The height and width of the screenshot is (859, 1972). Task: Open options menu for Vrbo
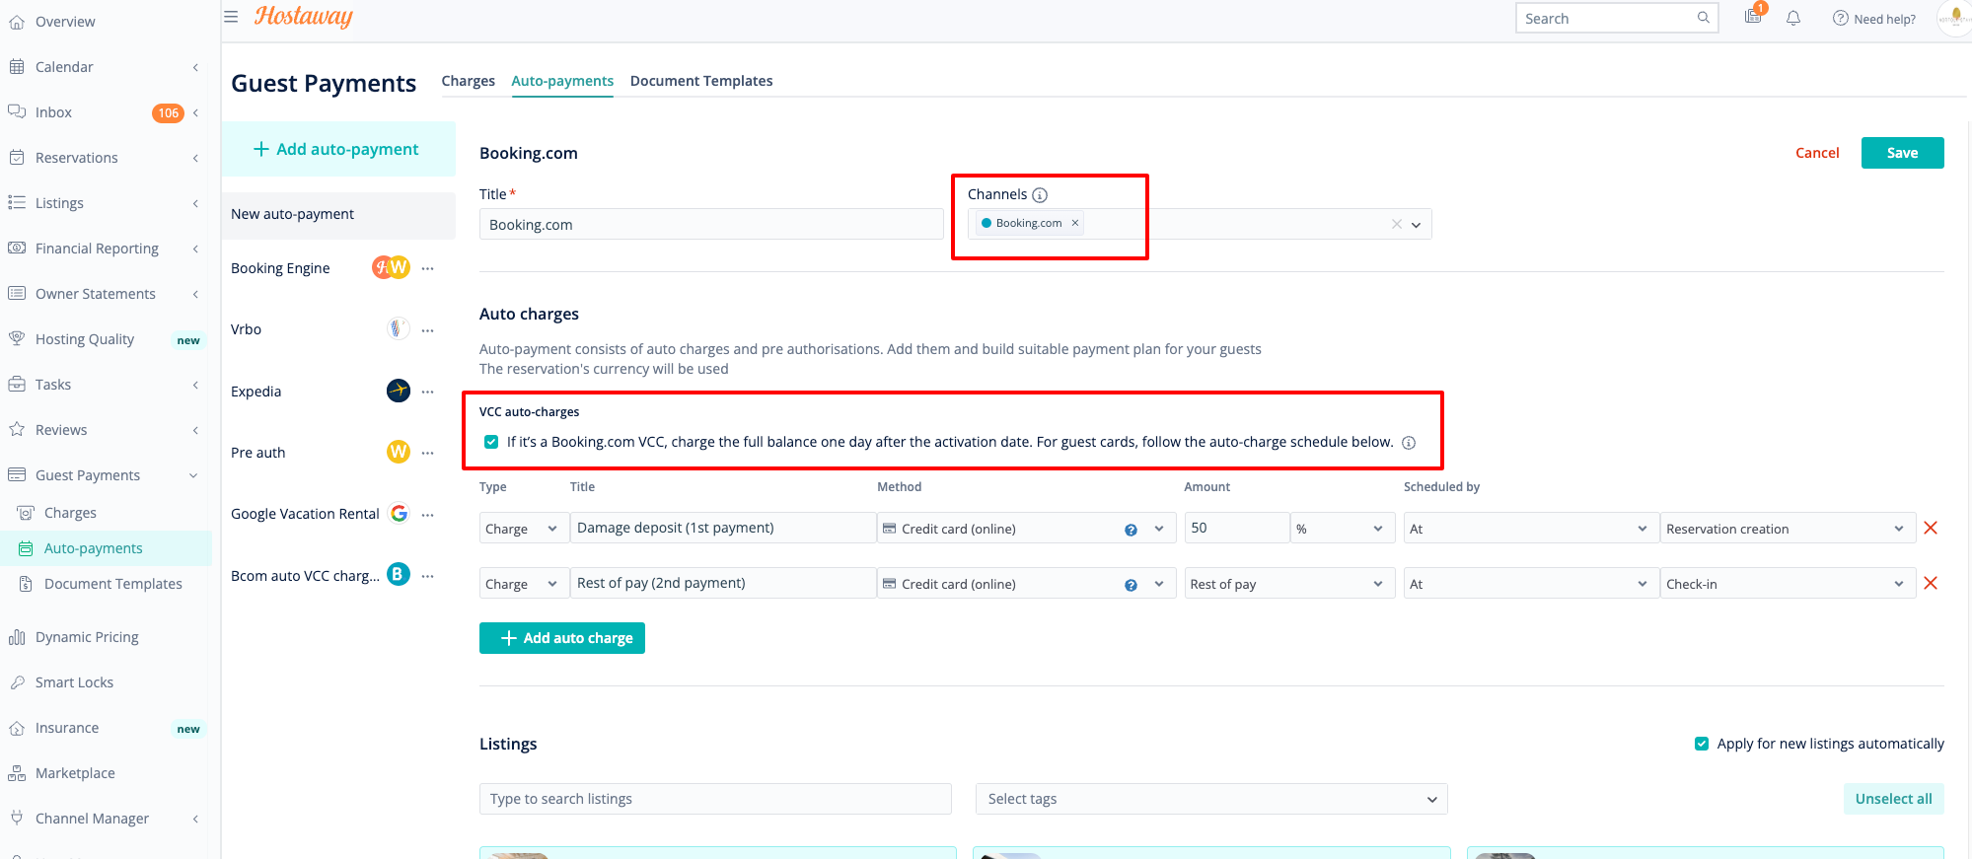coord(427,330)
